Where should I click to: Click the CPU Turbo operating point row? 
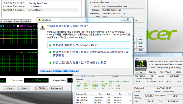pyautogui.click(x=103, y=103)
